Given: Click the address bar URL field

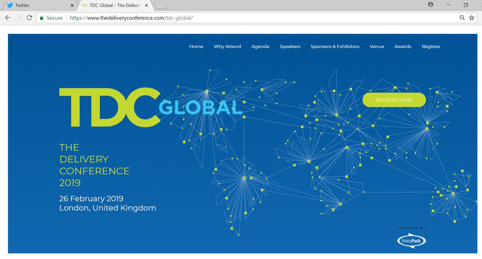Looking at the screenshot, I should [x=257, y=18].
